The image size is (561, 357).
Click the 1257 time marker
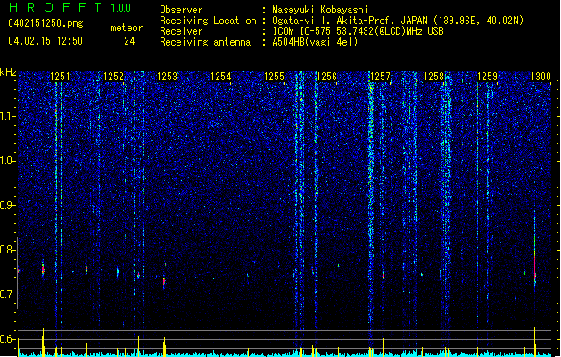pyautogui.click(x=380, y=77)
